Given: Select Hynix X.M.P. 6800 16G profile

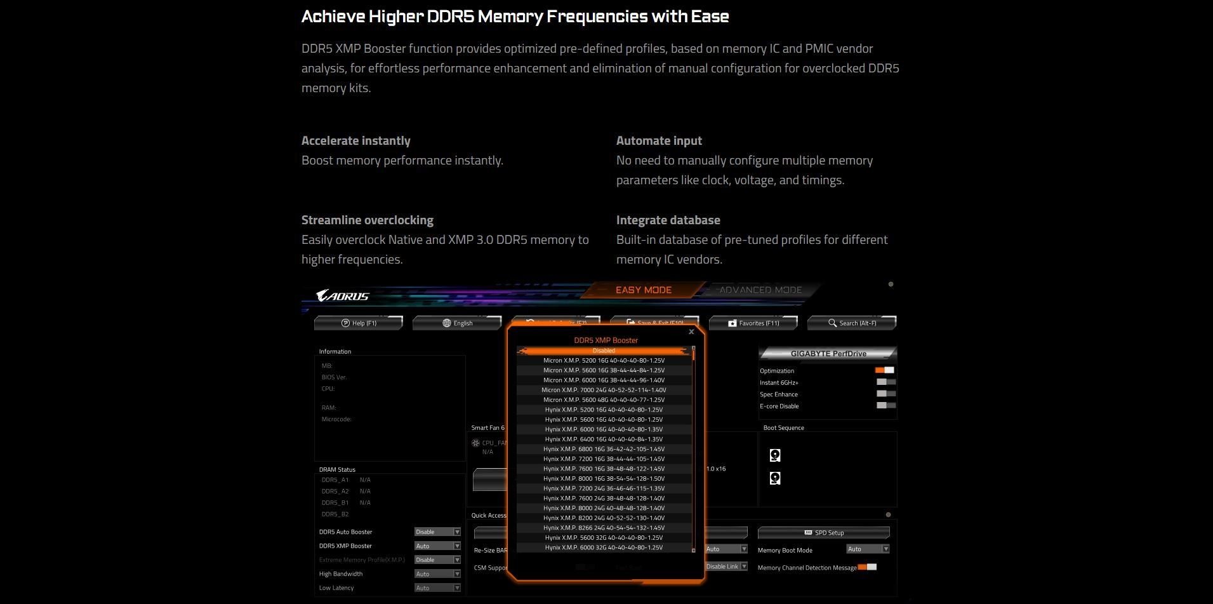Looking at the screenshot, I should coord(604,449).
